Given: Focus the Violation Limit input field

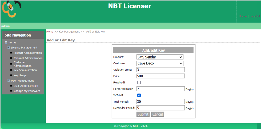Looking at the screenshot, I should [160, 70].
